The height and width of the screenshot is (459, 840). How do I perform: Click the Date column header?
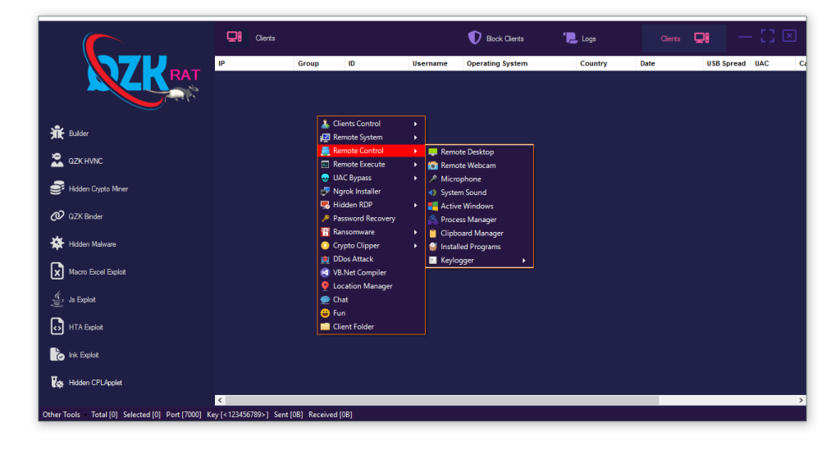[669, 63]
